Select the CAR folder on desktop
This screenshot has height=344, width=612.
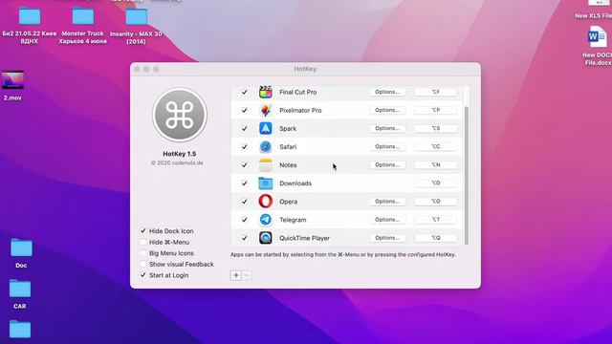(20, 289)
